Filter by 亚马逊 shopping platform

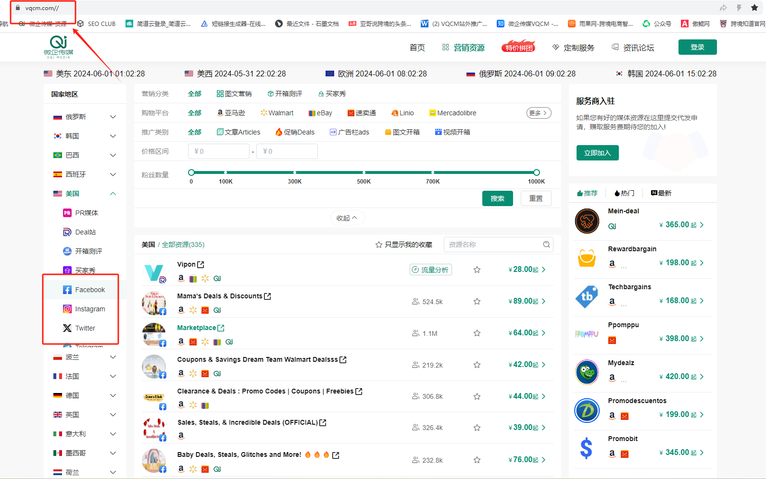231,113
